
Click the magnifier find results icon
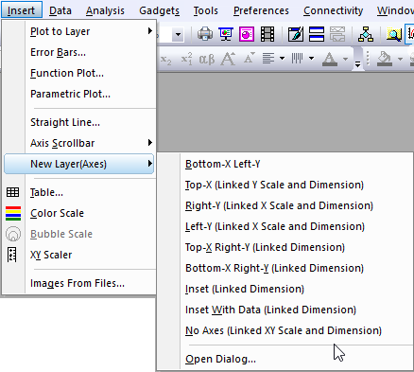click(394, 34)
